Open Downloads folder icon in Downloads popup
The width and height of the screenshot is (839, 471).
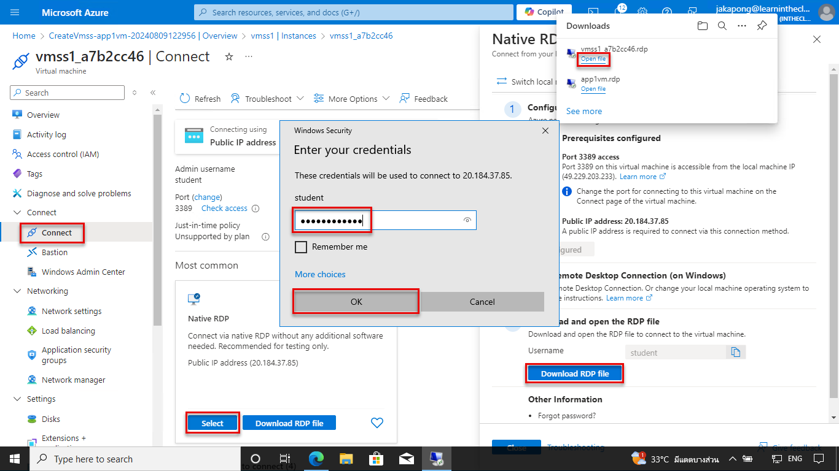click(703, 26)
